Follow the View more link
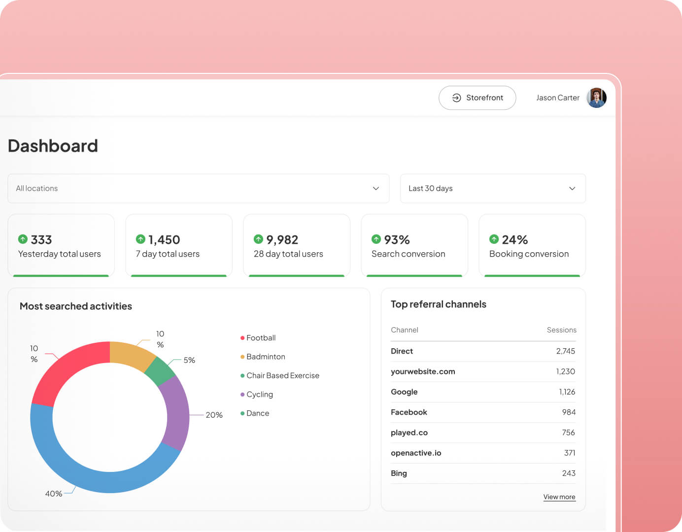Image resolution: width=682 pixels, height=532 pixels. 559,497
